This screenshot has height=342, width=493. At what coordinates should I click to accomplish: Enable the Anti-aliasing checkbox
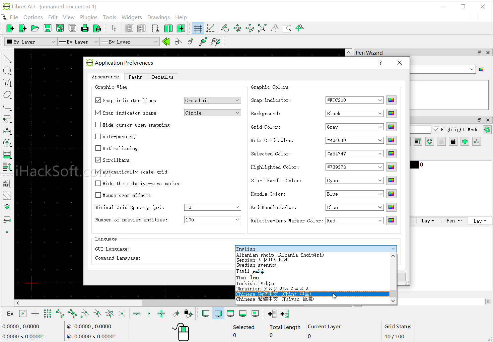coord(98,148)
